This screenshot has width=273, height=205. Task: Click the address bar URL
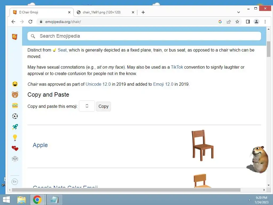[63, 22]
